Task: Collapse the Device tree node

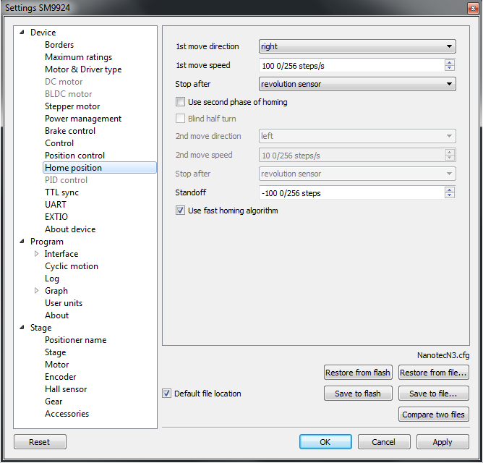Action: point(22,33)
